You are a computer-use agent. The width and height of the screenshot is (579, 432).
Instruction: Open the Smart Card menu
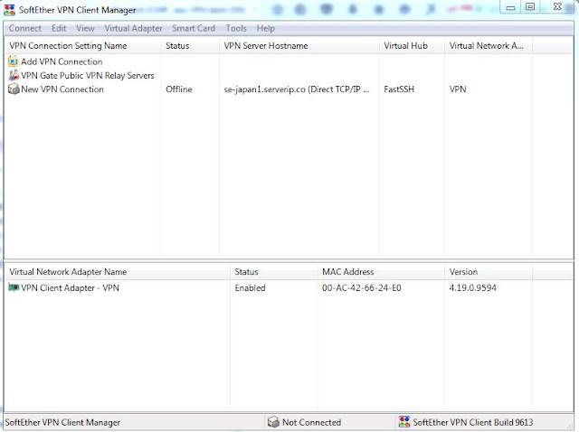194,28
